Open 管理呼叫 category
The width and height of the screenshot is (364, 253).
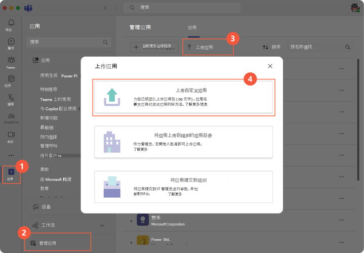tap(49, 146)
